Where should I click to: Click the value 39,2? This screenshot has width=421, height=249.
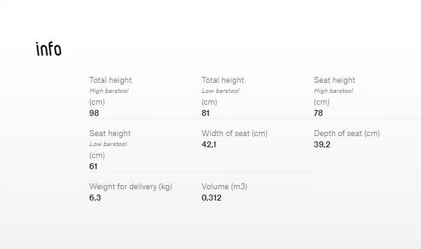pyautogui.click(x=322, y=144)
